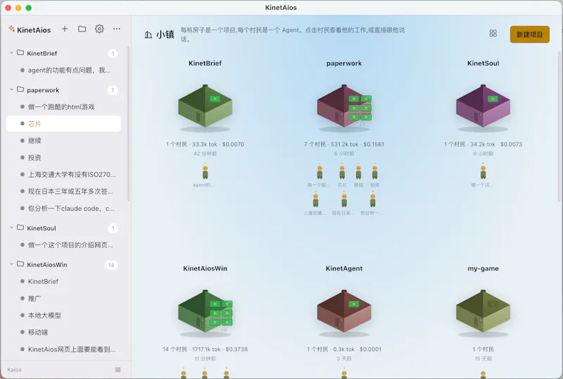
Task: Click the 新建项目 button
Action: pyautogui.click(x=530, y=35)
